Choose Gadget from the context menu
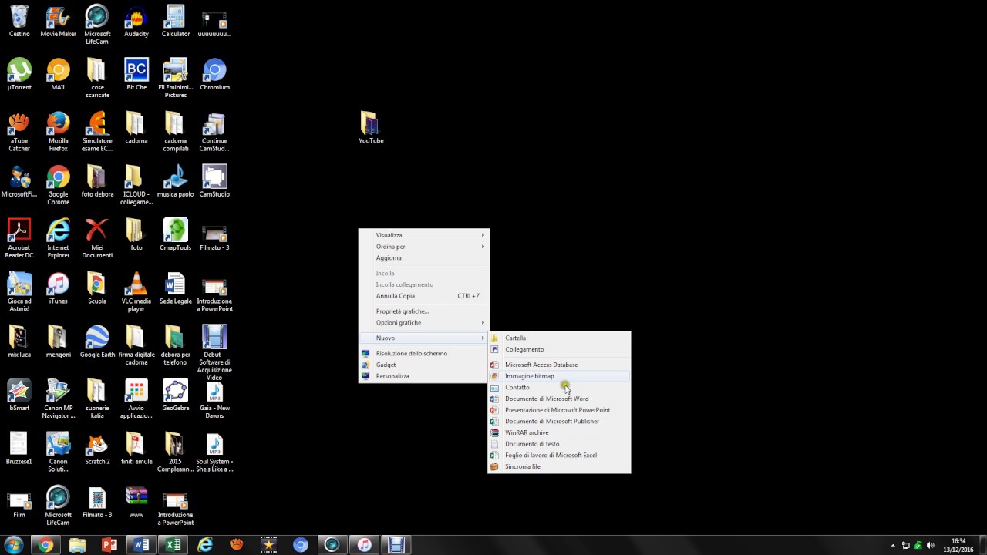Image resolution: width=987 pixels, height=555 pixels. coord(424,365)
